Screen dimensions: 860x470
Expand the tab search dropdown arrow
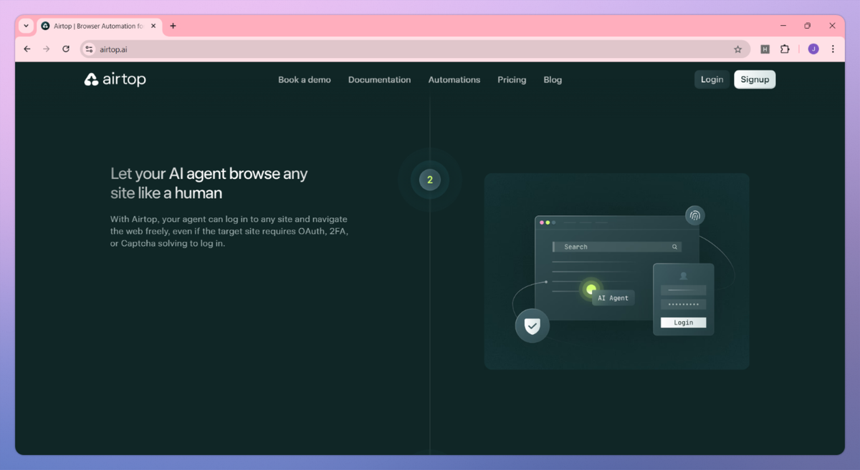(x=27, y=26)
